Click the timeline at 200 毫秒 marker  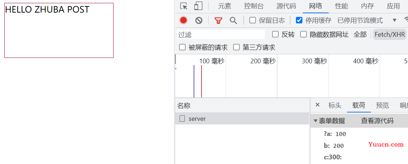click(x=263, y=61)
